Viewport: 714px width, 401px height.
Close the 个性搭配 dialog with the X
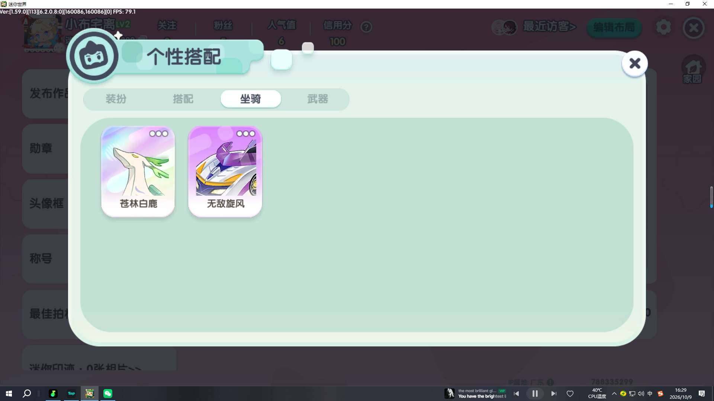[634, 63]
